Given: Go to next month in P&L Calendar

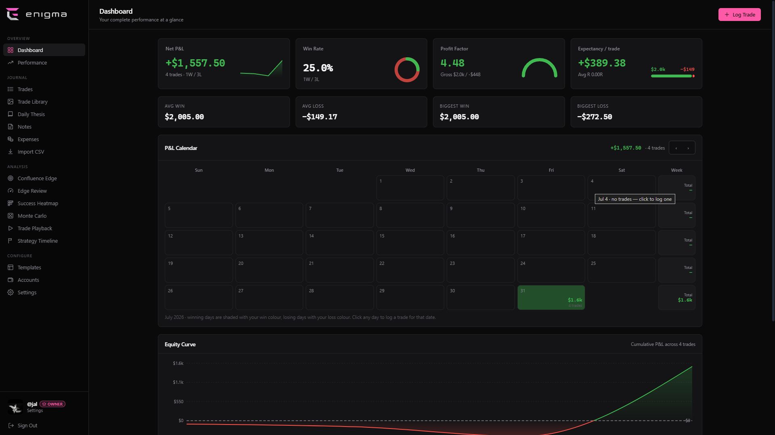Looking at the screenshot, I should [x=688, y=148].
